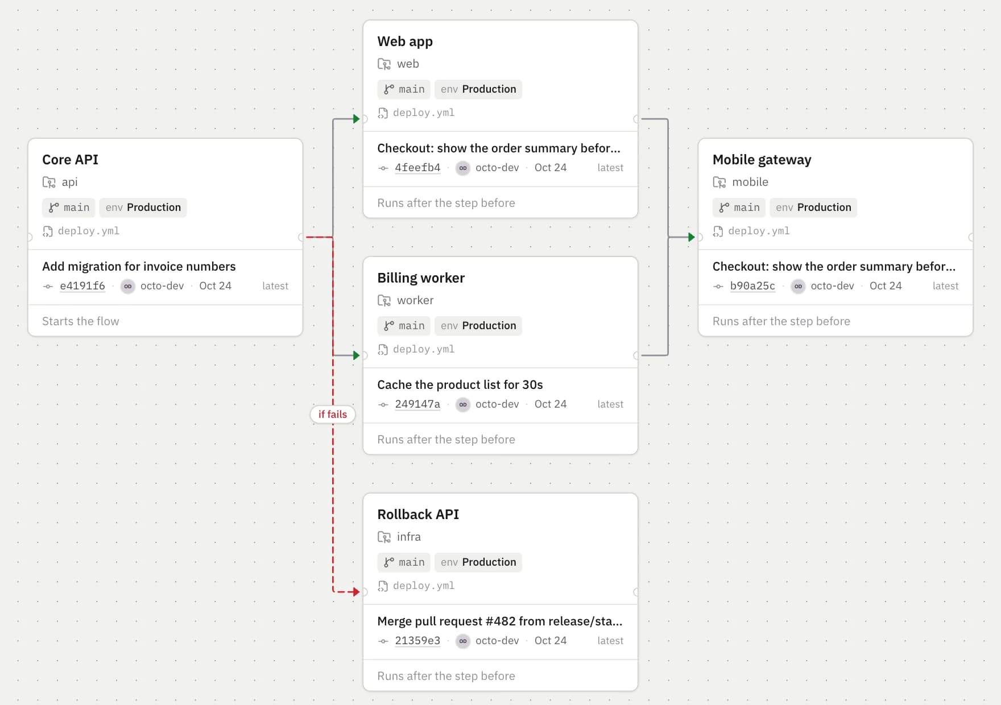
Task: Open commit hash 249147a
Action: pyautogui.click(x=417, y=404)
